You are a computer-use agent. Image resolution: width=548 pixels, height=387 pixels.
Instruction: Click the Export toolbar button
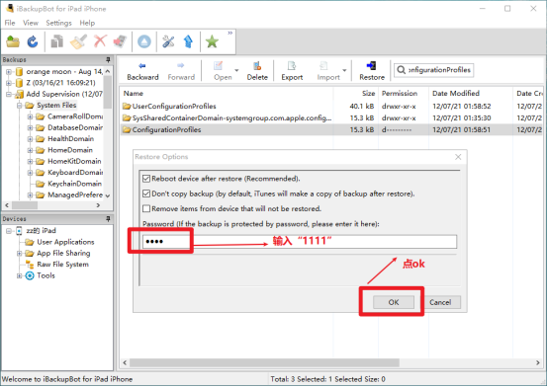(x=292, y=71)
